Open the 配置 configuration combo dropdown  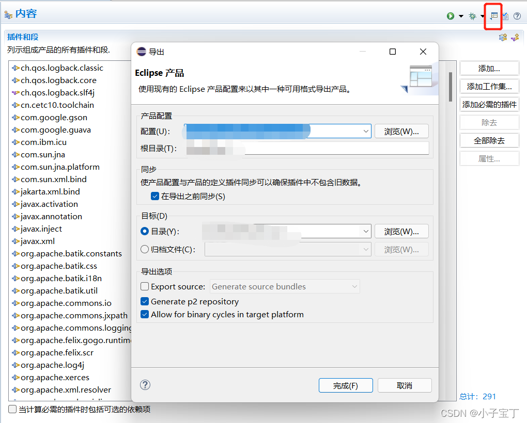tap(366, 131)
